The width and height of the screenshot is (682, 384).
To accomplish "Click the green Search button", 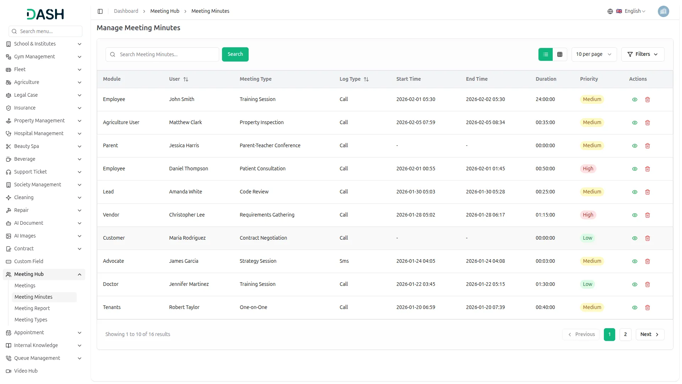I will (x=235, y=54).
